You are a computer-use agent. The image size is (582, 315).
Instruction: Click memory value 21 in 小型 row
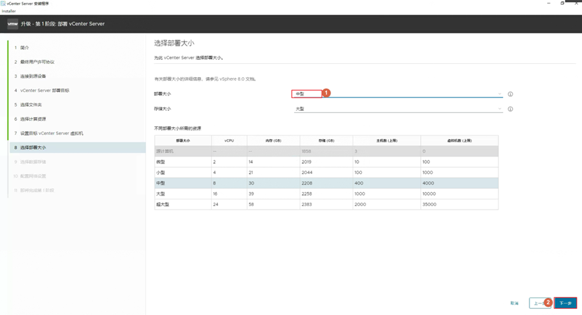coord(251,173)
